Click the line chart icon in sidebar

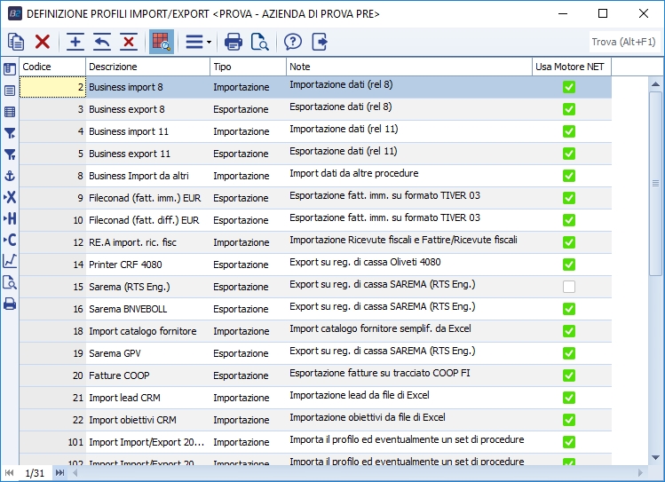(x=10, y=261)
